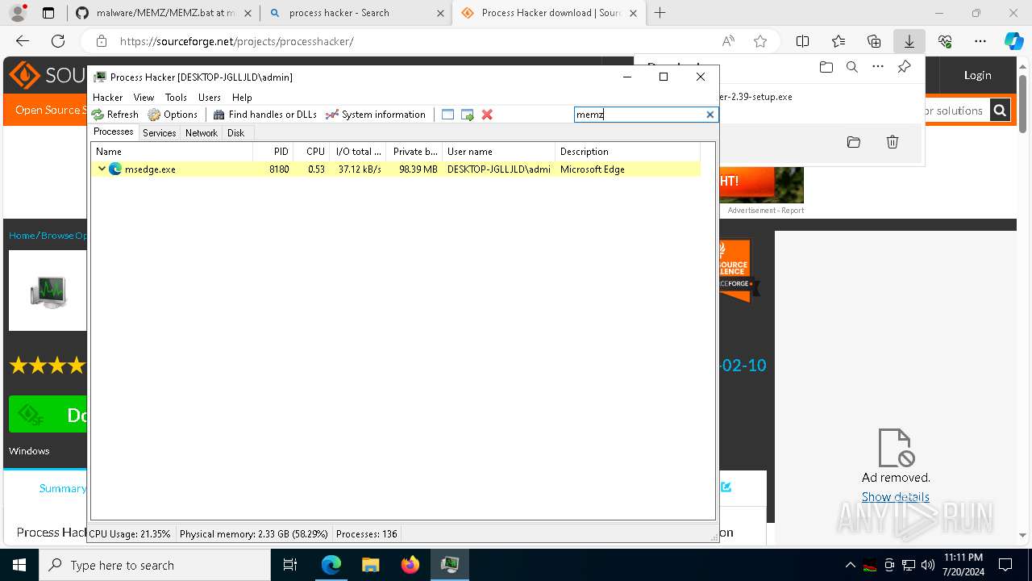Open System information window
This screenshot has width=1032, height=581.
click(x=376, y=115)
